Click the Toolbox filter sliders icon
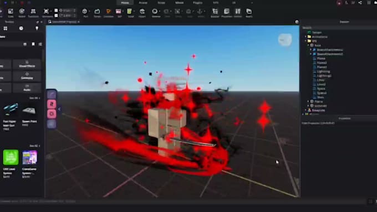Image resolution: width=377 pixels, height=212 pixels. click(40, 44)
